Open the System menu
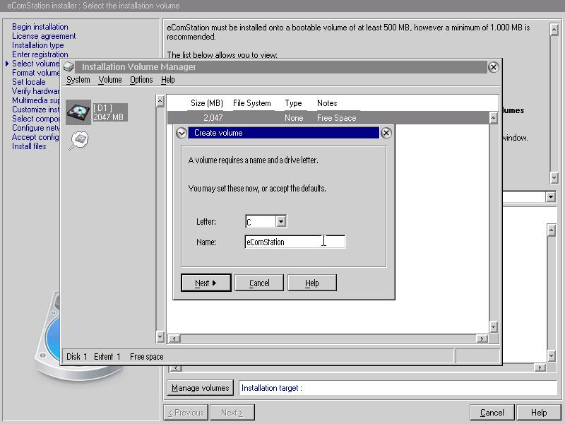The image size is (565, 424). [78, 80]
